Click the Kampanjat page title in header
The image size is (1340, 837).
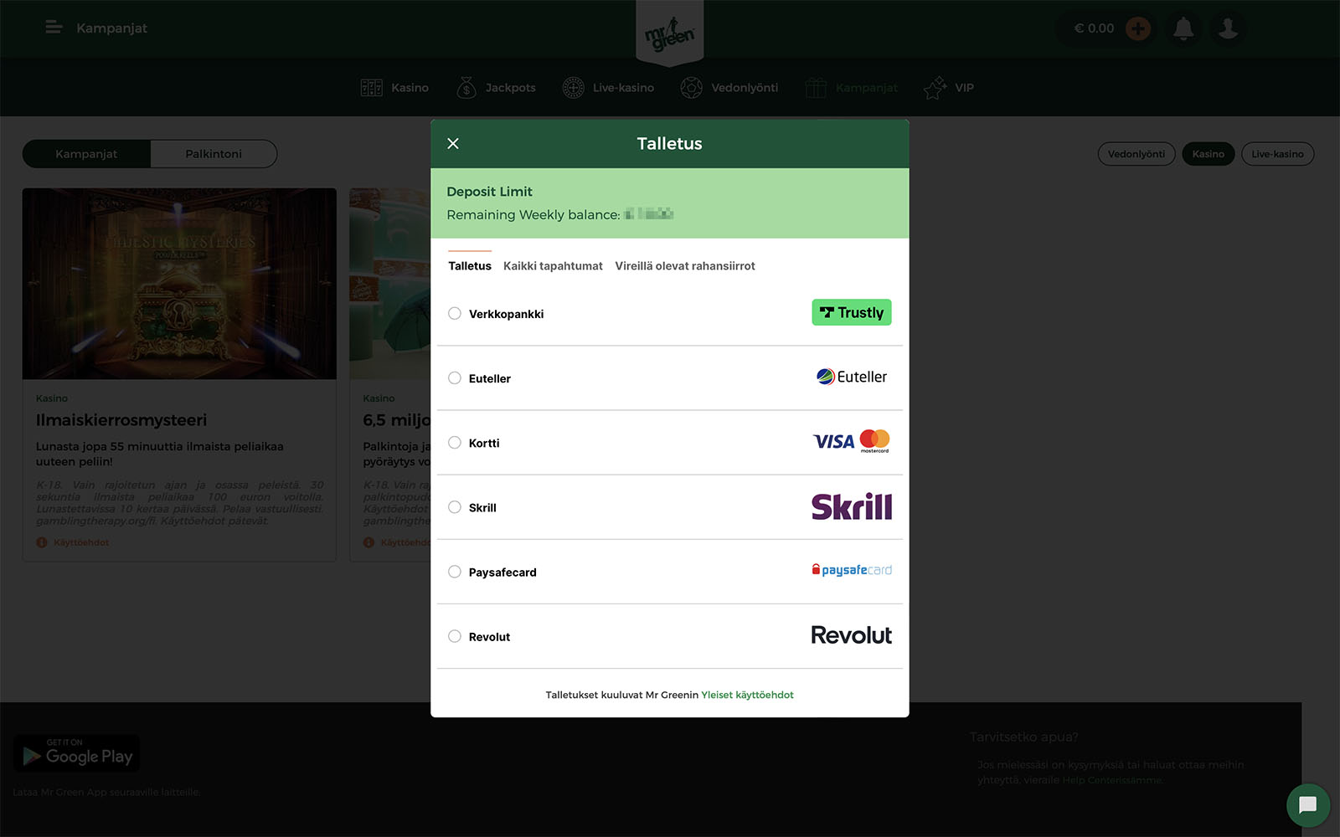pyautogui.click(x=111, y=28)
